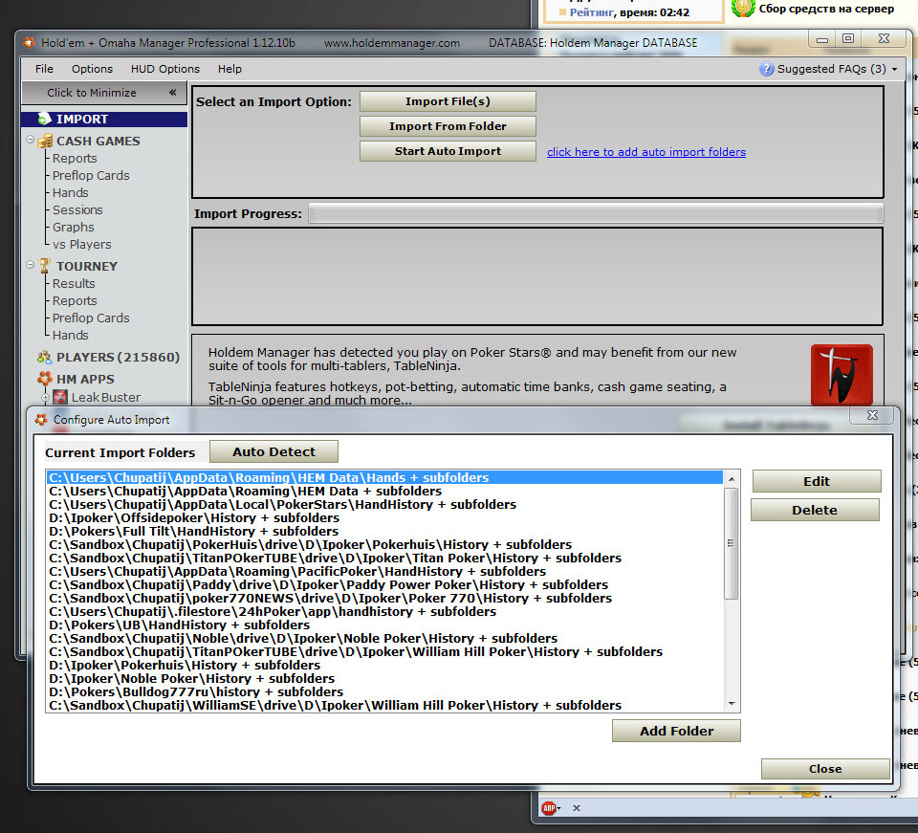Select Sessions under Cash Games
Image resolution: width=918 pixels, height=833 pixels.
click(77, 209)
